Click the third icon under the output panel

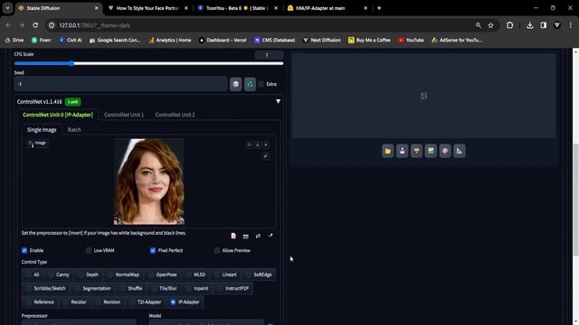(416, 151)
